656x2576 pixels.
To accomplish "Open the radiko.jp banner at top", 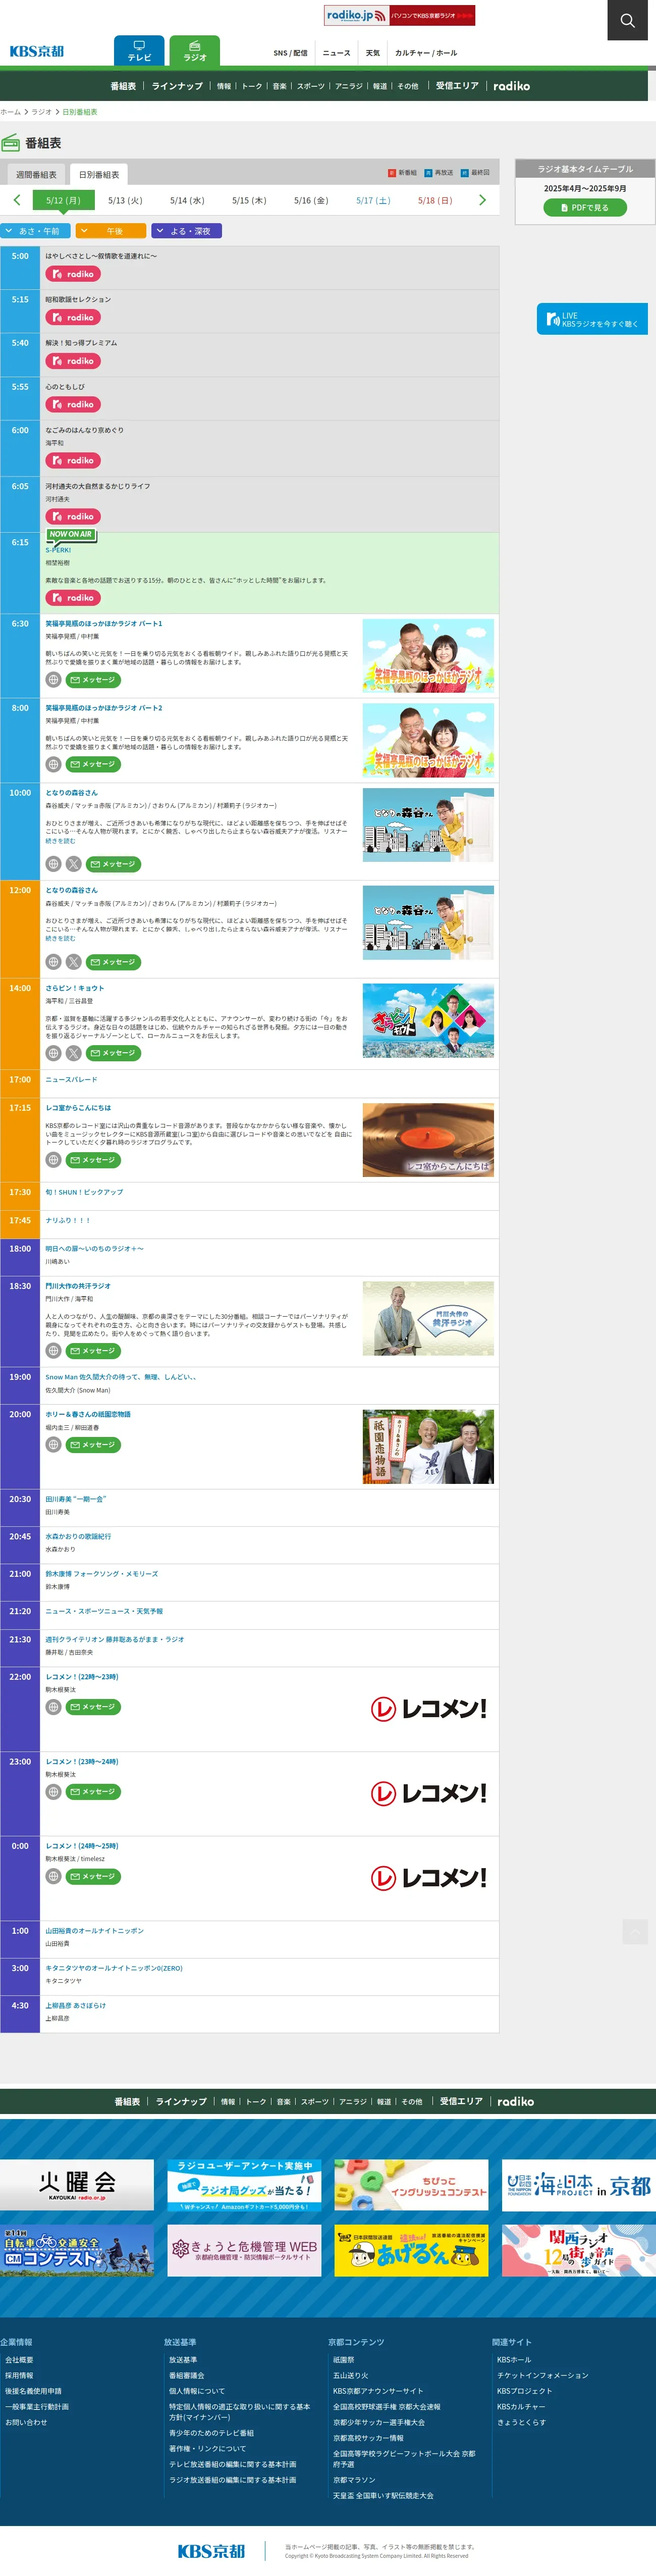I will [x=399, y=15].
